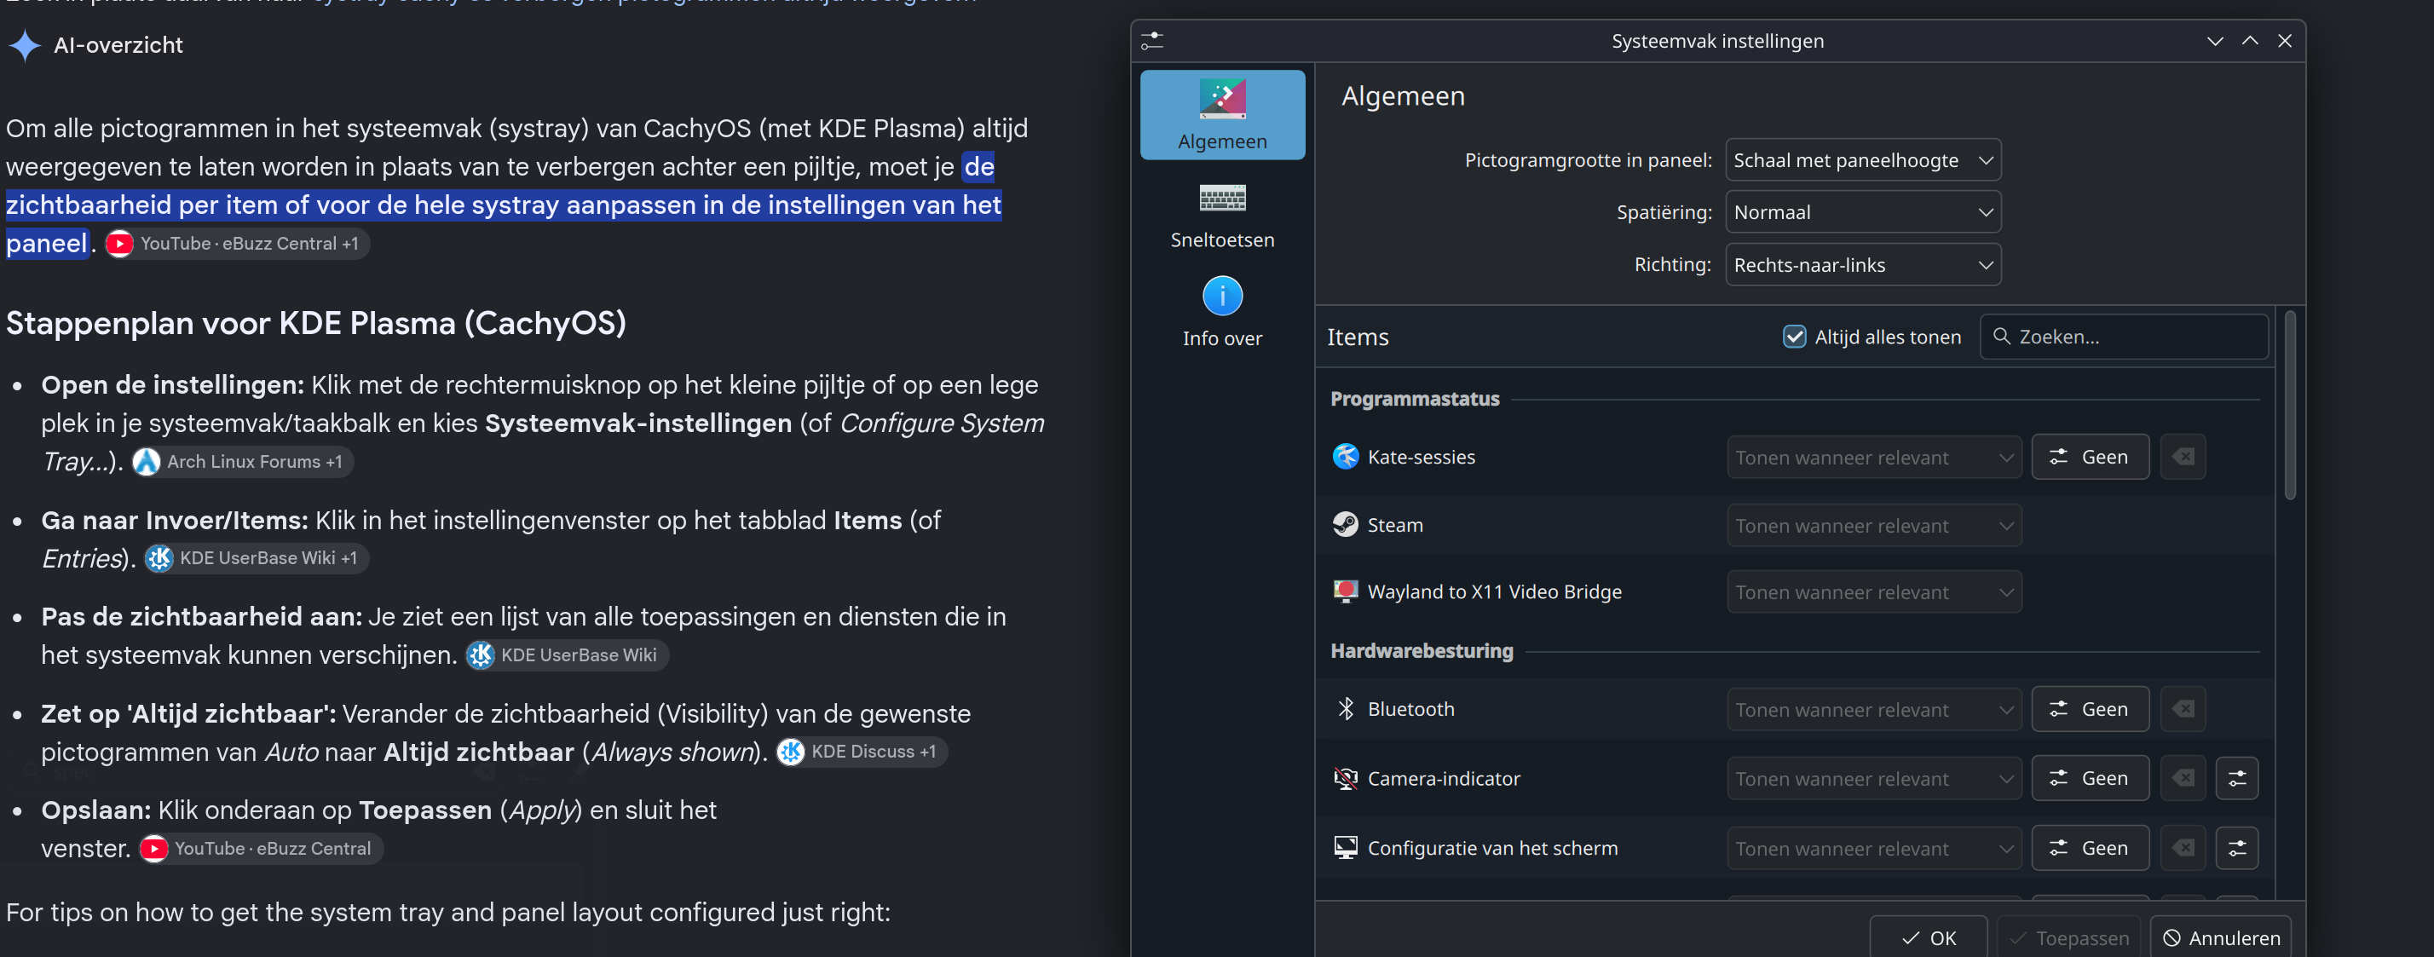Open visibility dropdown for Wayland to X11 Video Bridge
The height and width of the screenshot is (957, 2434).
coord(1874,592)
